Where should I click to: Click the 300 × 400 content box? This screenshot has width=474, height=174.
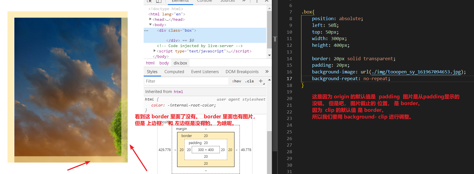coord(206,150)
